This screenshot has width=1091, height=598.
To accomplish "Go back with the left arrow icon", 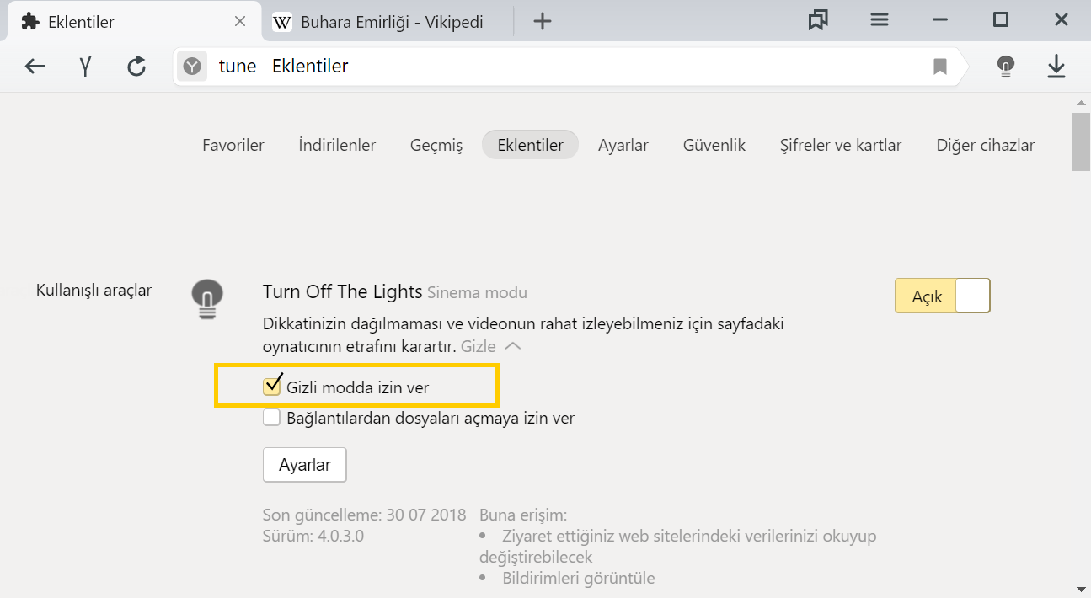I will (x=35, y=67).
